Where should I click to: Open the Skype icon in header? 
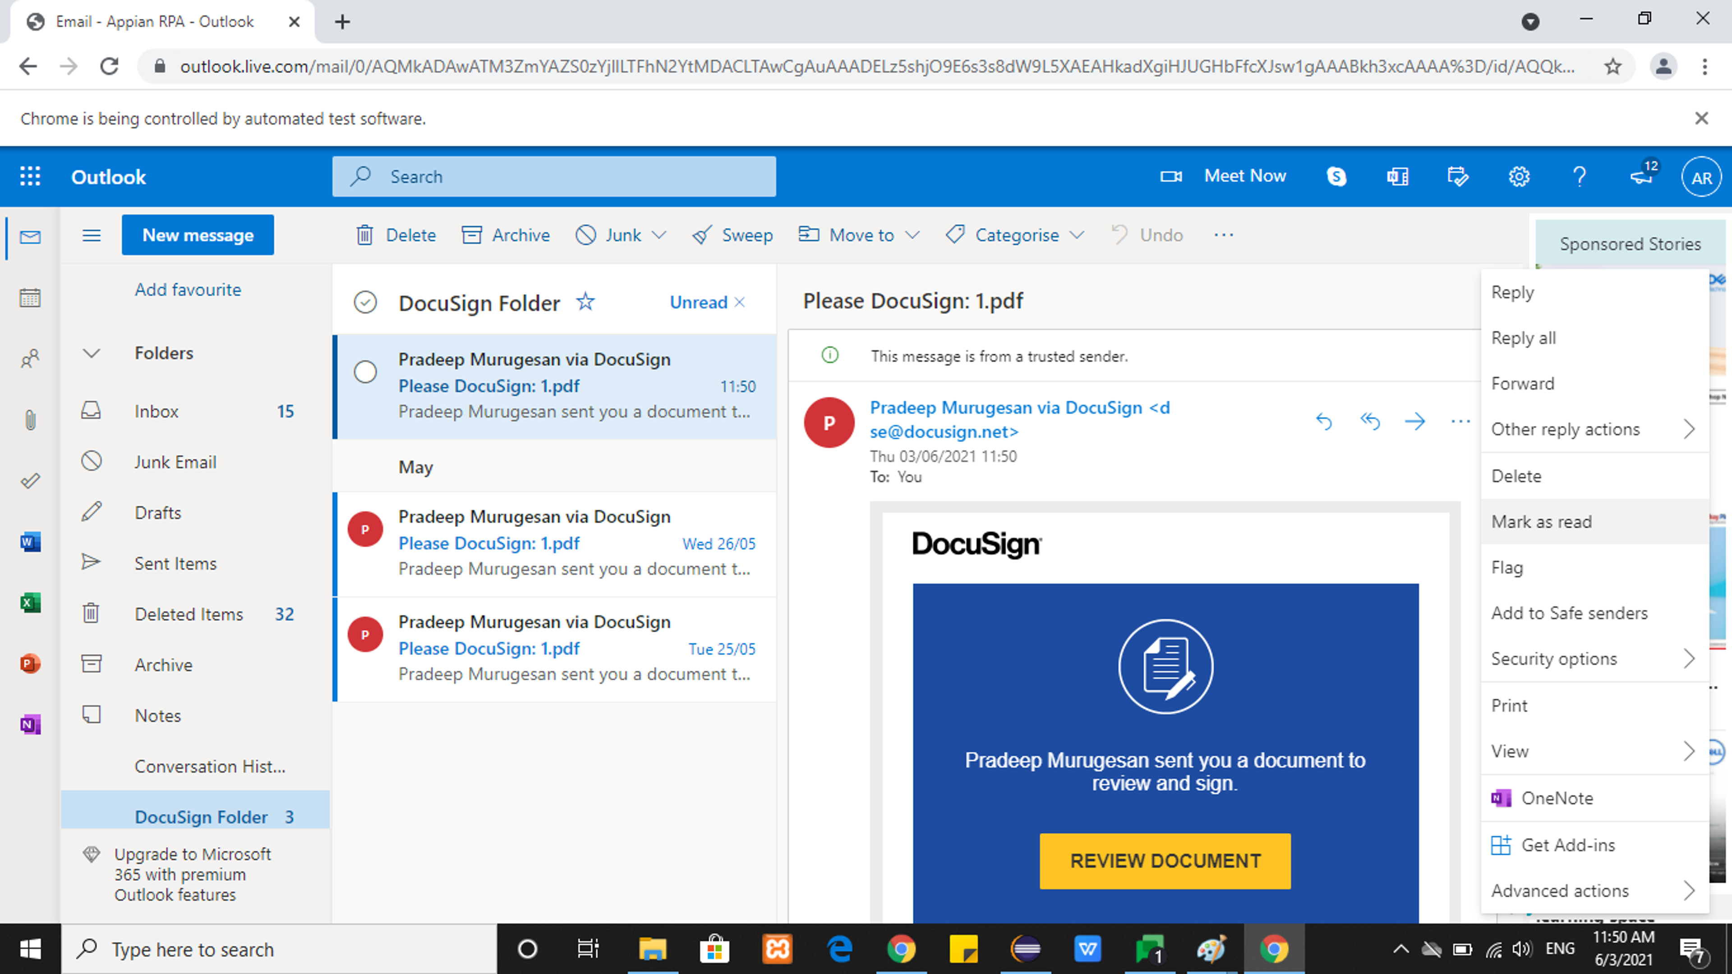click(1336, 176)
